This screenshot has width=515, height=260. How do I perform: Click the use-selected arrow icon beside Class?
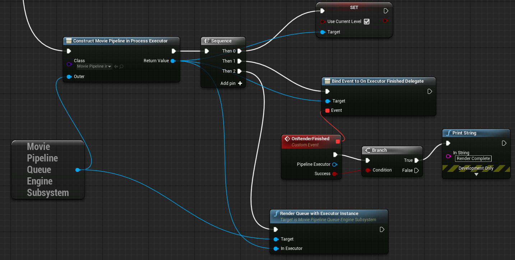[x=116, y=67]
